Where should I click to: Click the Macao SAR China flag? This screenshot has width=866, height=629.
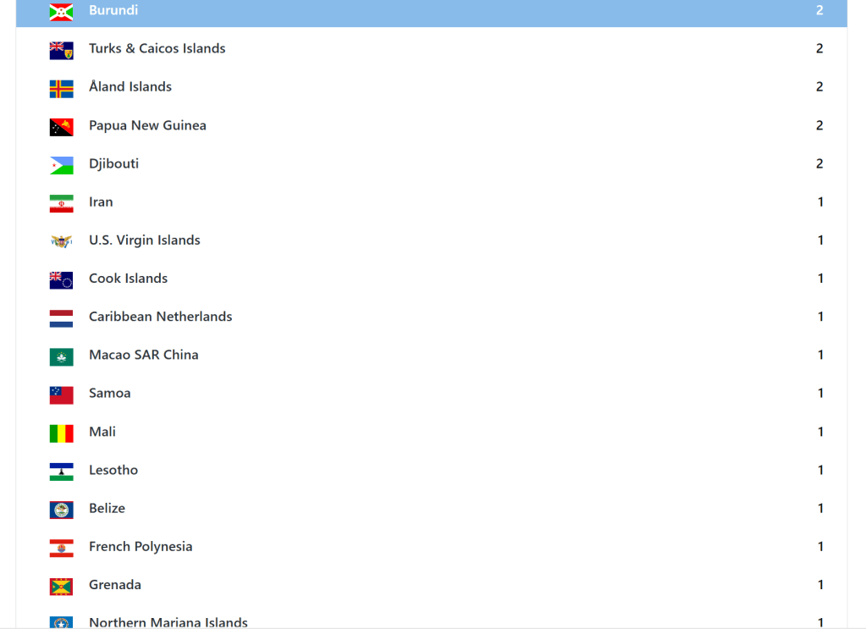pyautogui.click(x=61, y=356)
